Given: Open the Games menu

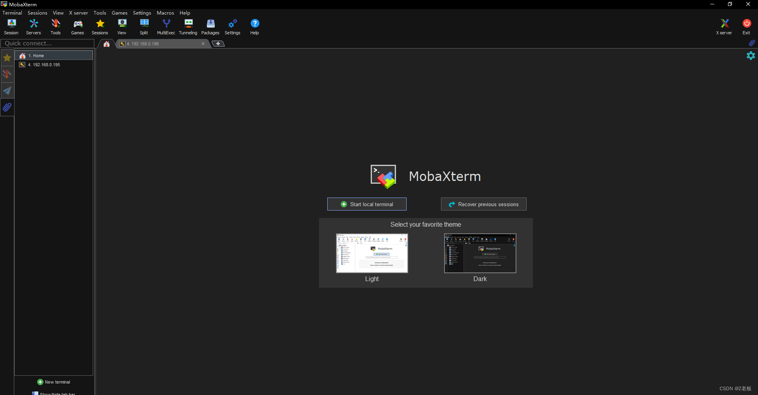Looking at the screenshot, I should pos(120,13).
